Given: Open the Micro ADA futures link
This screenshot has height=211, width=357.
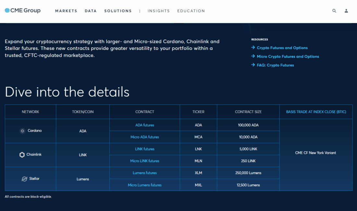Looking at the screenshot, I should (x=144, y=137).
